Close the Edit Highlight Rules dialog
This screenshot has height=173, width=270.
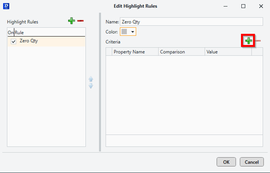[x=261, y=6]
